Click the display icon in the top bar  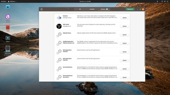(162, 1)
